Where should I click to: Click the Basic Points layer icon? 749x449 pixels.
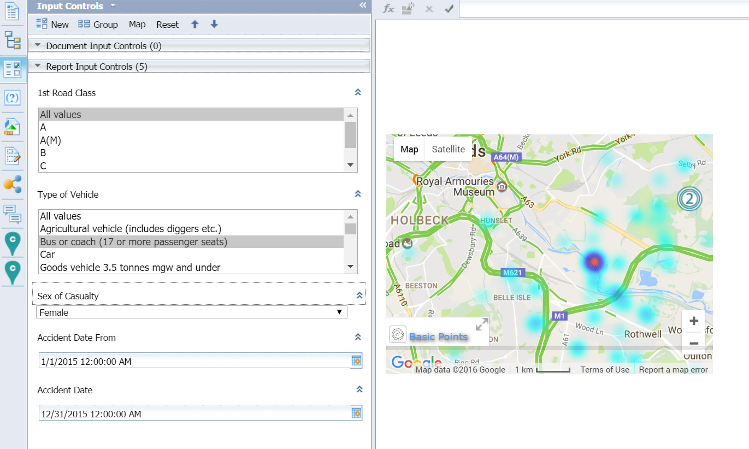click(398, 334)
